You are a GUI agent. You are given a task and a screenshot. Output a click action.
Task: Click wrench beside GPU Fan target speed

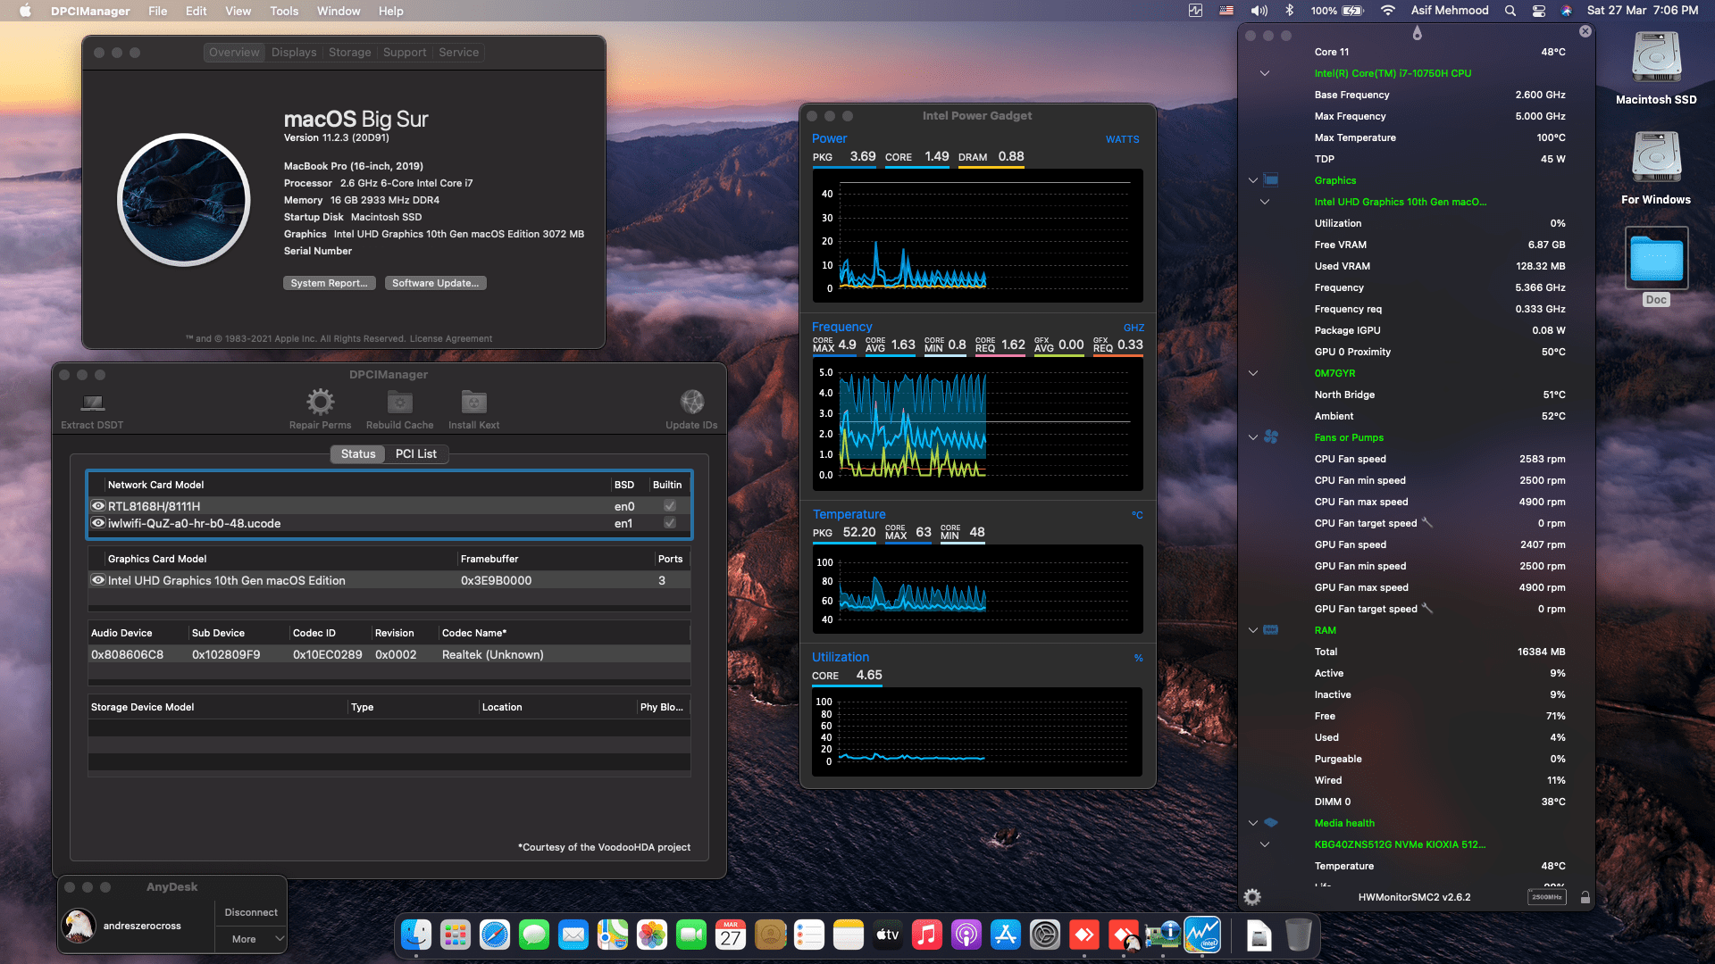[1427, 608]
